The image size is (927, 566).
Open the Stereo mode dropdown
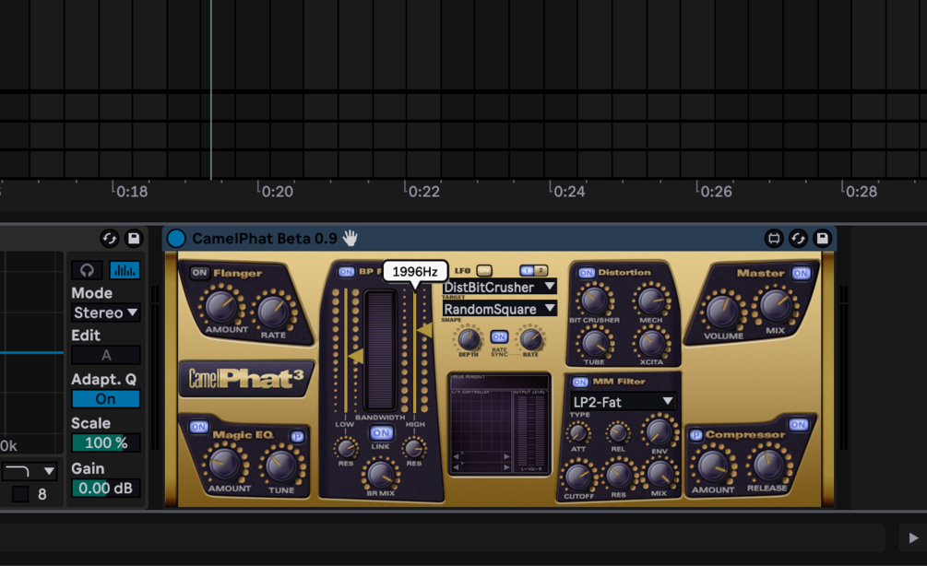coord(106,312)
